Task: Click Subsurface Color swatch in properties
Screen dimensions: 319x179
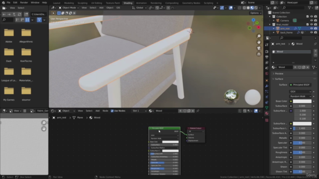Action: tap(302, 123)
